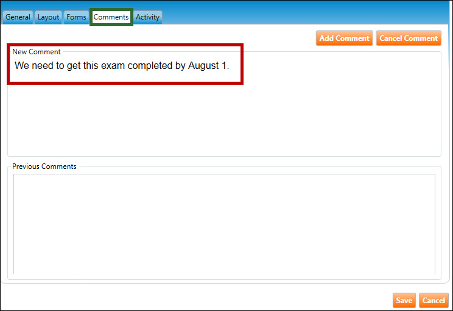Click inside the Previous Comments list box
The height and width of the screenshot is (311, 453).
point(224,223)
